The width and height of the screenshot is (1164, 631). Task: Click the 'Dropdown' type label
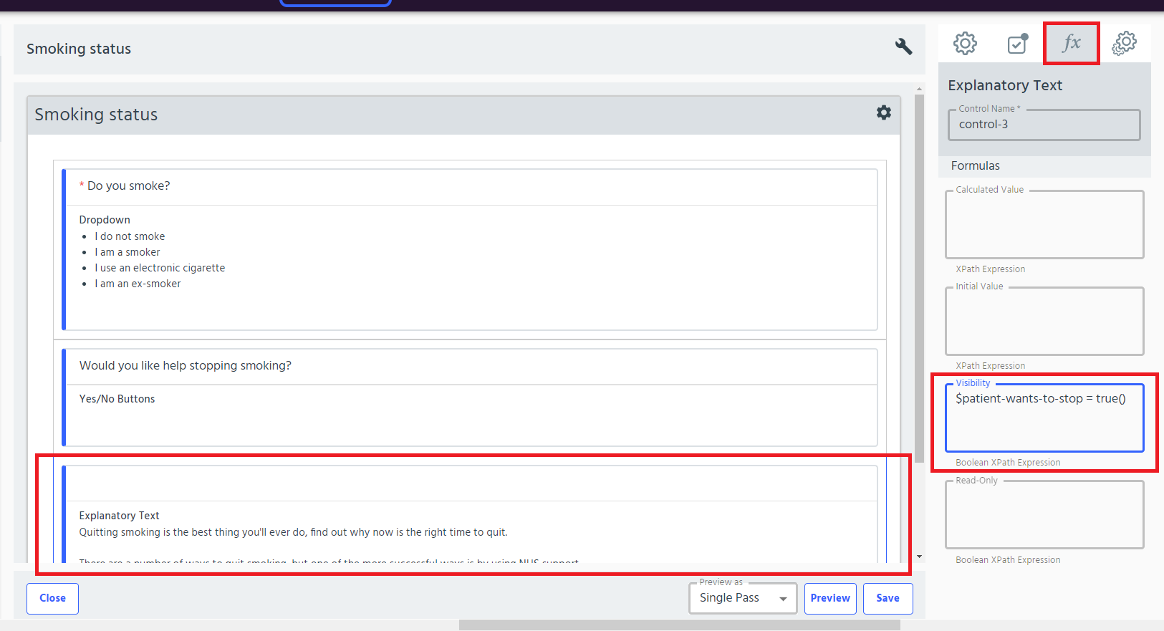pyautogui.click(x=105, y=220)
